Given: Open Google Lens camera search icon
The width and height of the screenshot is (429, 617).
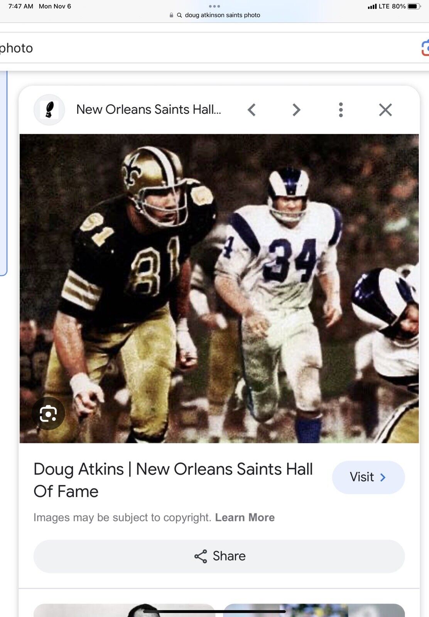Looking at the screenshot, I should tap(425, 48).
